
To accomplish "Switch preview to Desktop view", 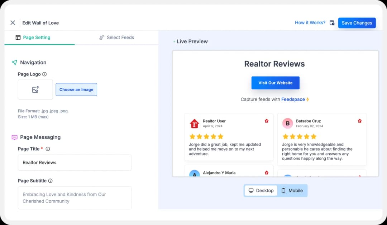I will (261, 191).
